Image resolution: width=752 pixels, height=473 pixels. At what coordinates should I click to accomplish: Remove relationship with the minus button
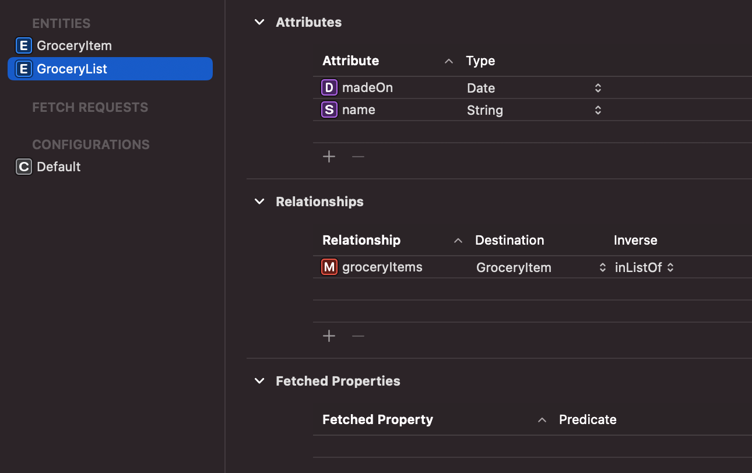click(358, 336)
